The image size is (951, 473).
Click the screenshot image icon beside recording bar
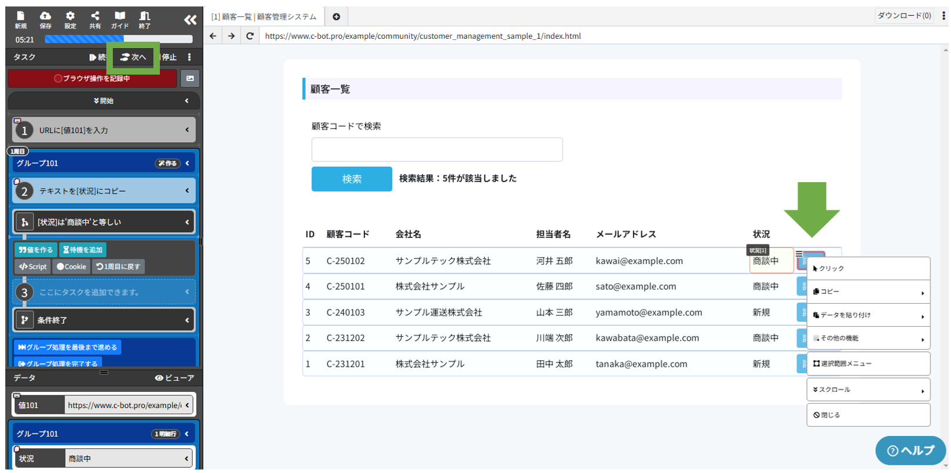(190, 78)
